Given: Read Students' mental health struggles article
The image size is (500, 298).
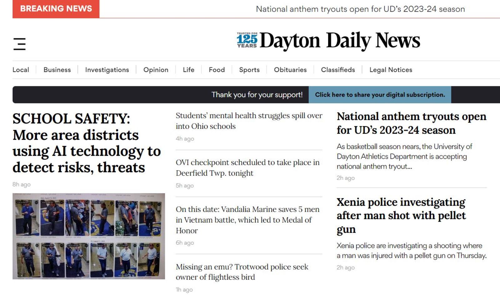Looking at the screenshot, I should pos(249,121).
